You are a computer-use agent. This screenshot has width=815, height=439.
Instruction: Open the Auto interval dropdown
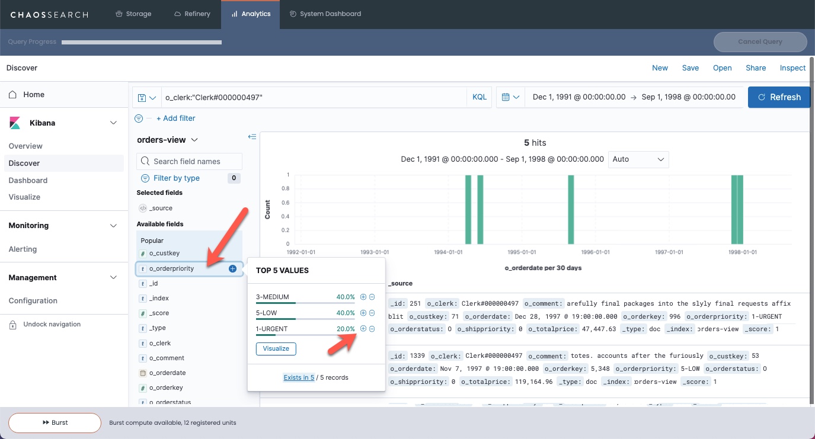(x=638, y=159)
